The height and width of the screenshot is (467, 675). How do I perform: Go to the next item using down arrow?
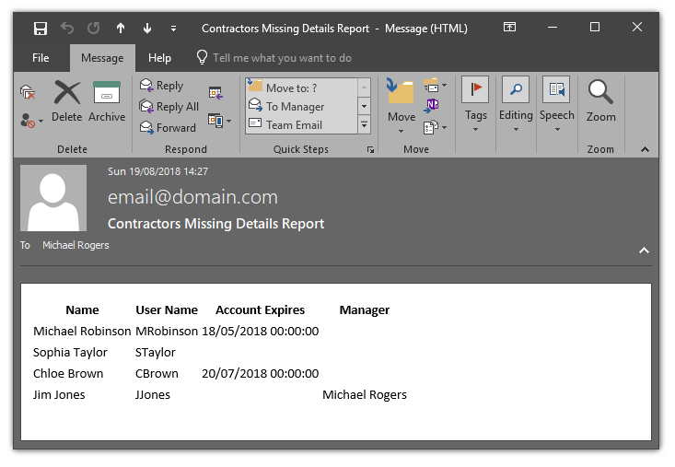tap(146, 28)
